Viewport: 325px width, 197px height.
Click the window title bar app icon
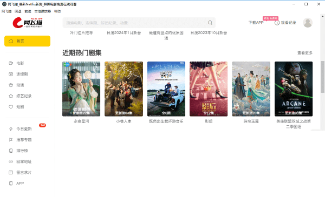tap(4, 4)
